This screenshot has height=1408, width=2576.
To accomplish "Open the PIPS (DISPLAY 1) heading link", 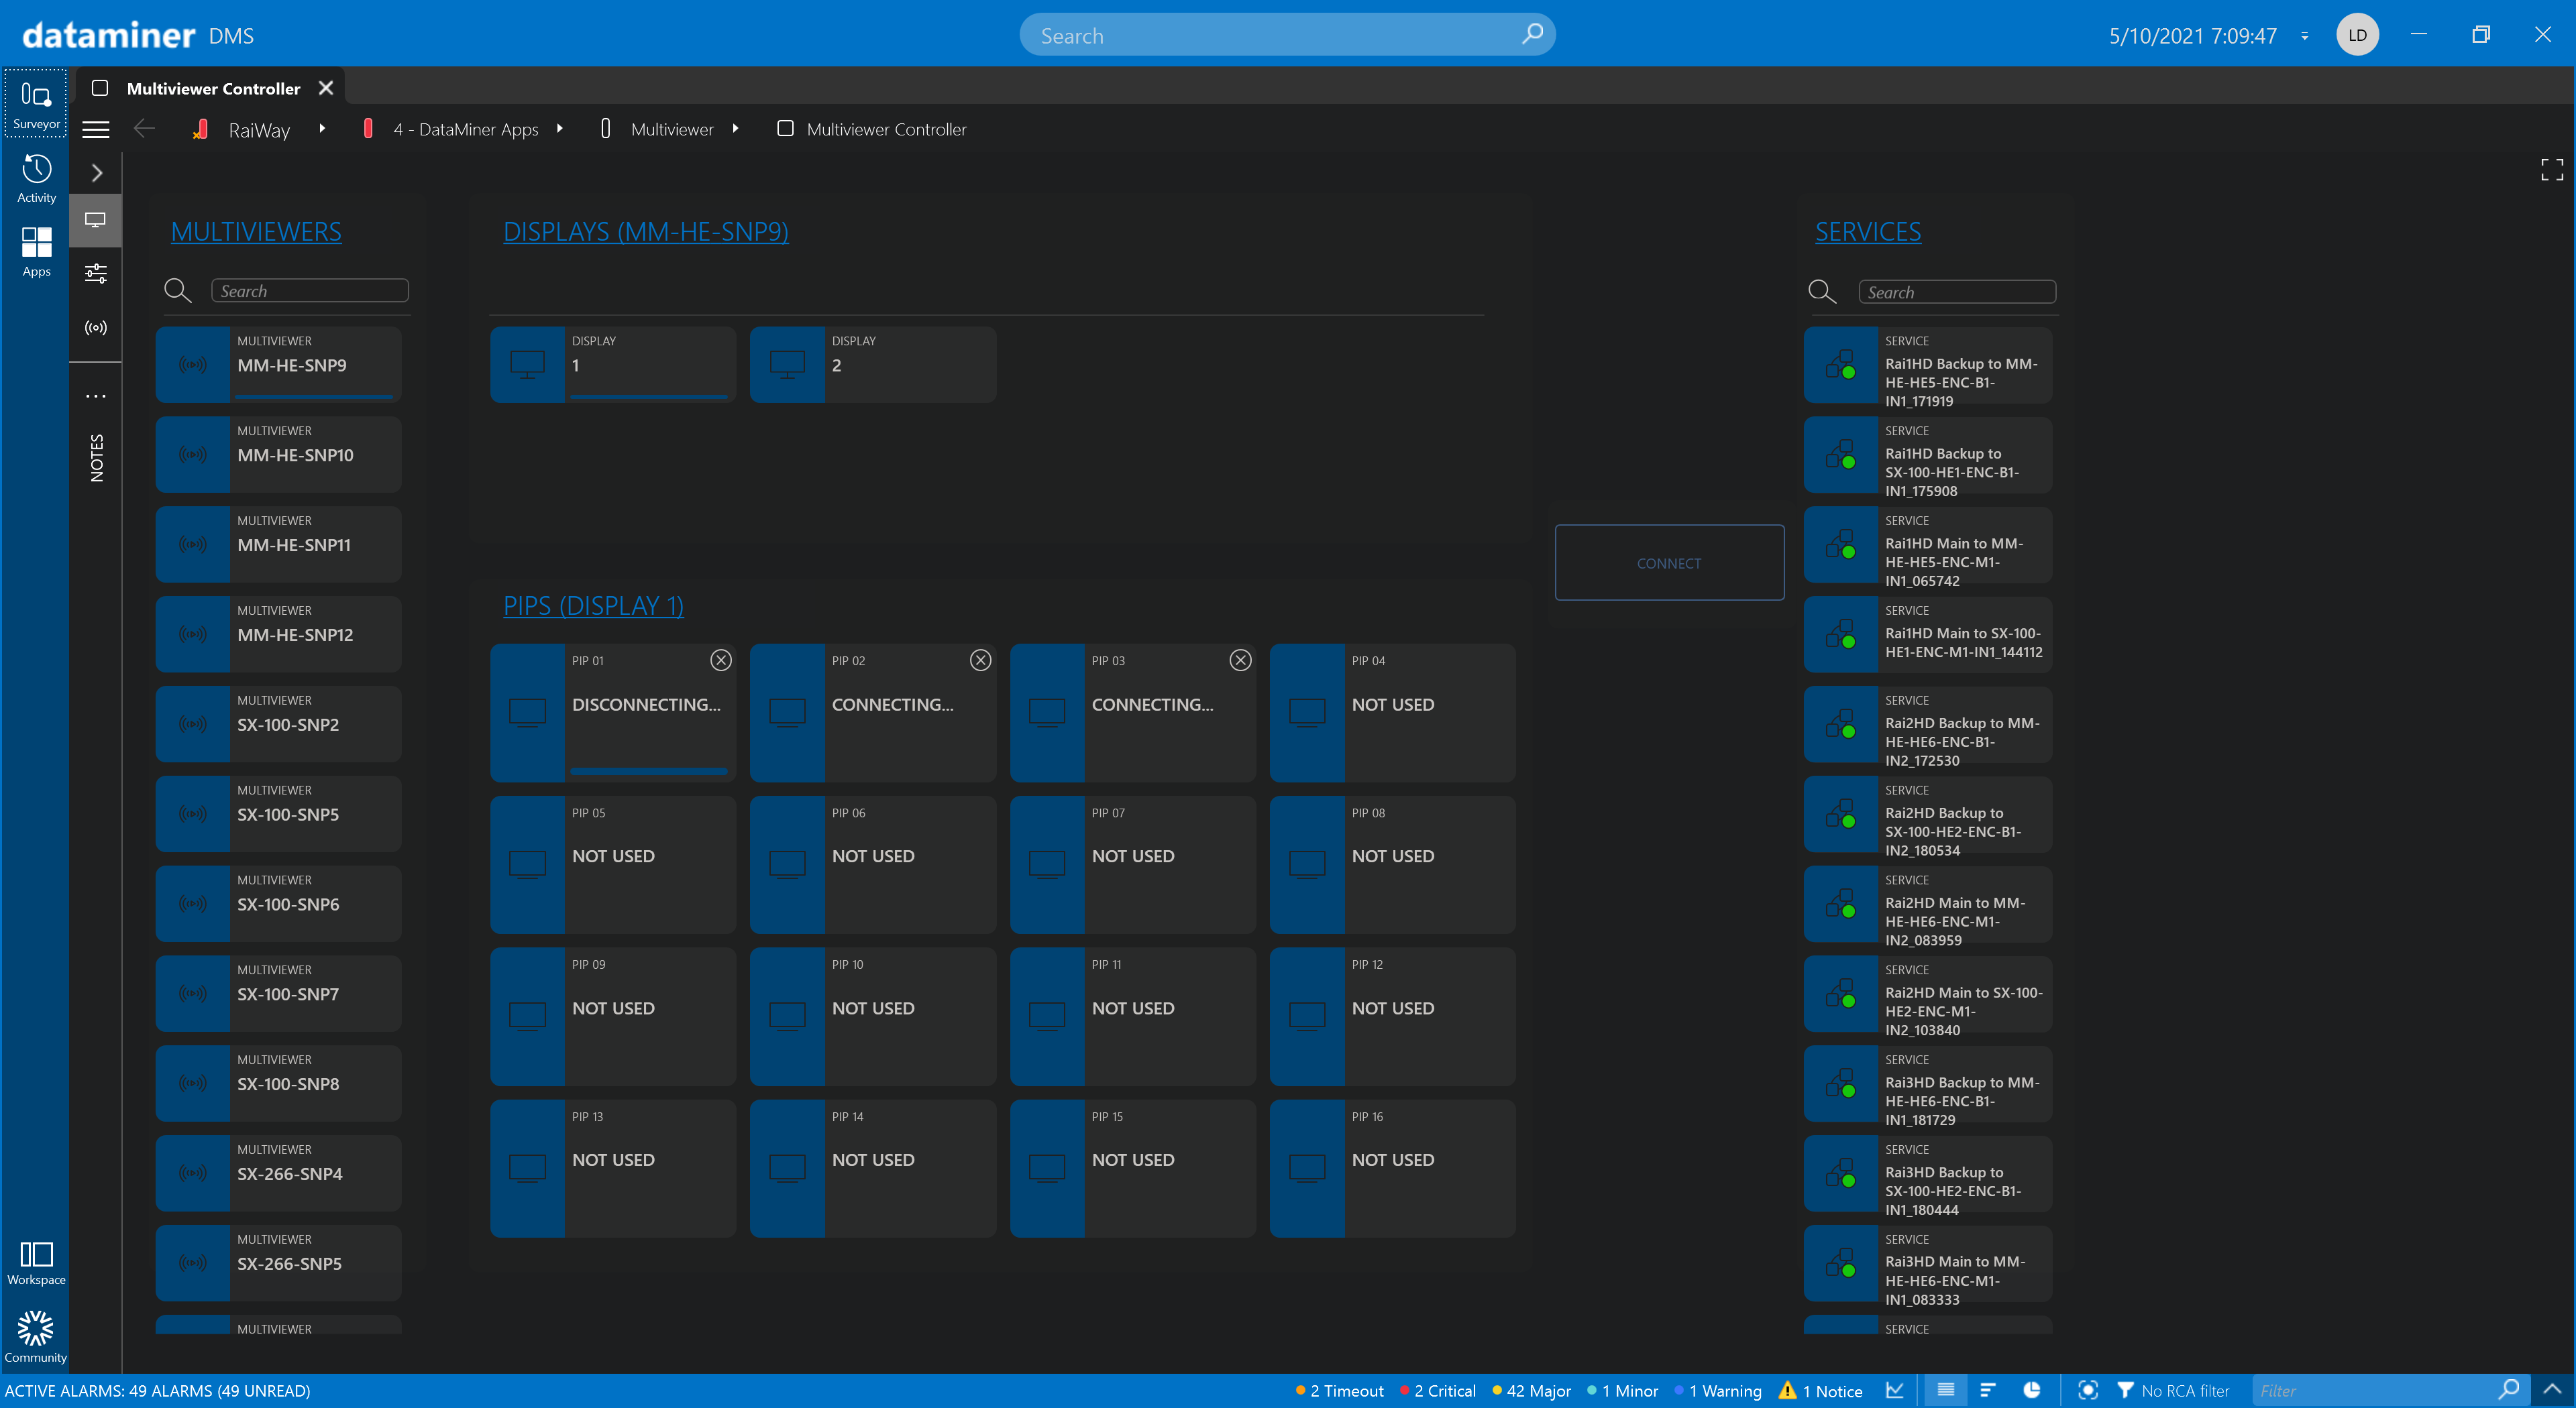I will point(593,605).
